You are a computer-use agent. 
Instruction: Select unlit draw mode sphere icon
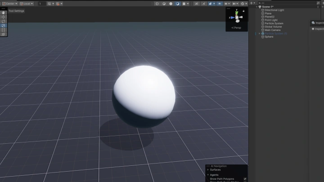click(x=171, y=4)
